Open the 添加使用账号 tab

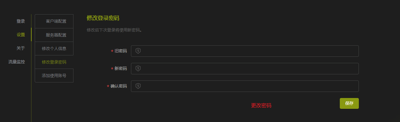coord(54,76)
